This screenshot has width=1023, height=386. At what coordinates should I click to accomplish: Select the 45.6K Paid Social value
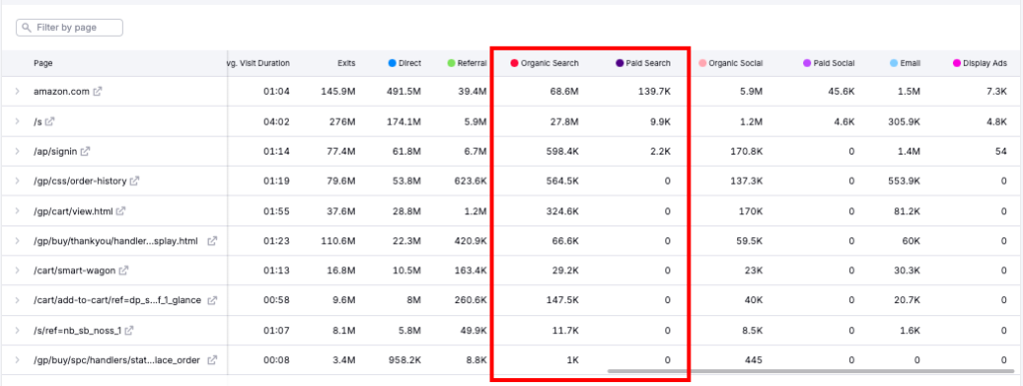[x=842, y=92]
